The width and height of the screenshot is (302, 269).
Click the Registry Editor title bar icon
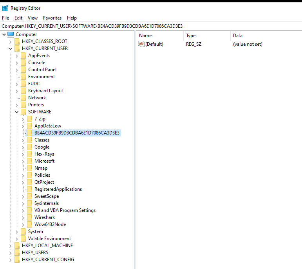point(5,8)
